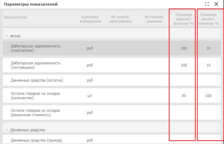Select the Остаток товаров (розничная стоимость) row
Image resolution: width=224 pixels, height=144 pixels.
(112, 113)
